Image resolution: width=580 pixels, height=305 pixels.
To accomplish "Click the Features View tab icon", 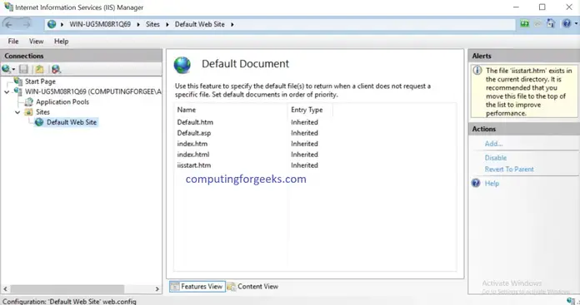I will tap(175, 287).
